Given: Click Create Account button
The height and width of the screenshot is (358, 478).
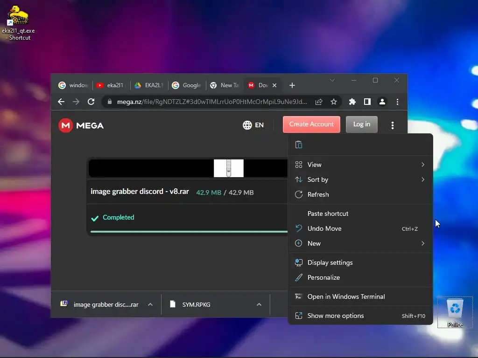Looking at the screenshot, I should pos(311,124).
